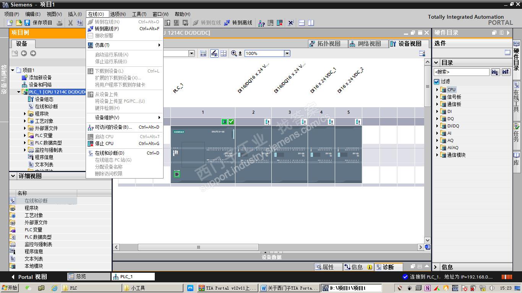Select 设备维护 submenu entry
The image size is (522, 293).
pos(125,118)
